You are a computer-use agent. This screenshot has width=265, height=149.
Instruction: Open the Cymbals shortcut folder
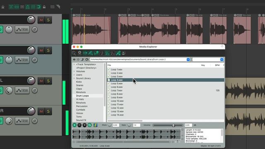tap(80, 110)
